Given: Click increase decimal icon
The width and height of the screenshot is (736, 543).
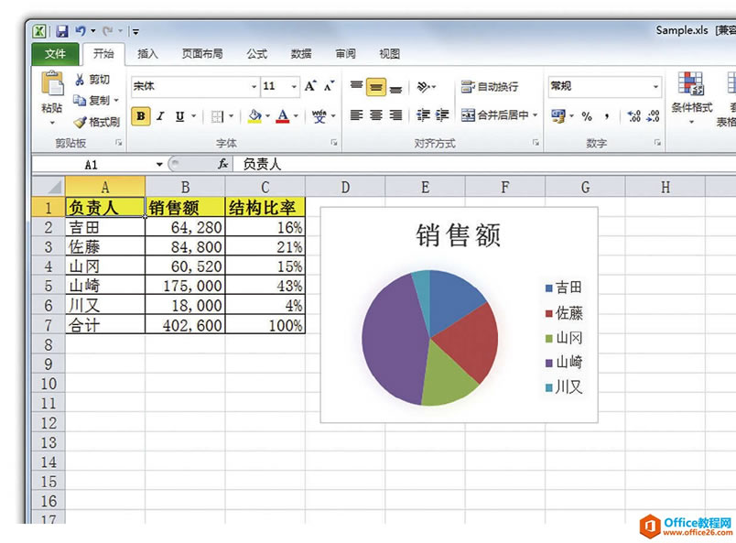Looking at the screenshot, I should [x=634, y=116].
